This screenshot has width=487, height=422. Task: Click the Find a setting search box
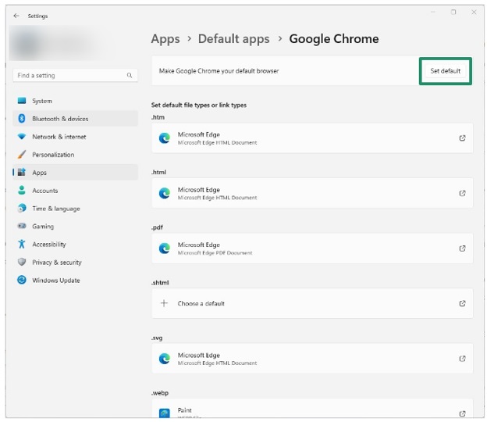coord(75,75)
